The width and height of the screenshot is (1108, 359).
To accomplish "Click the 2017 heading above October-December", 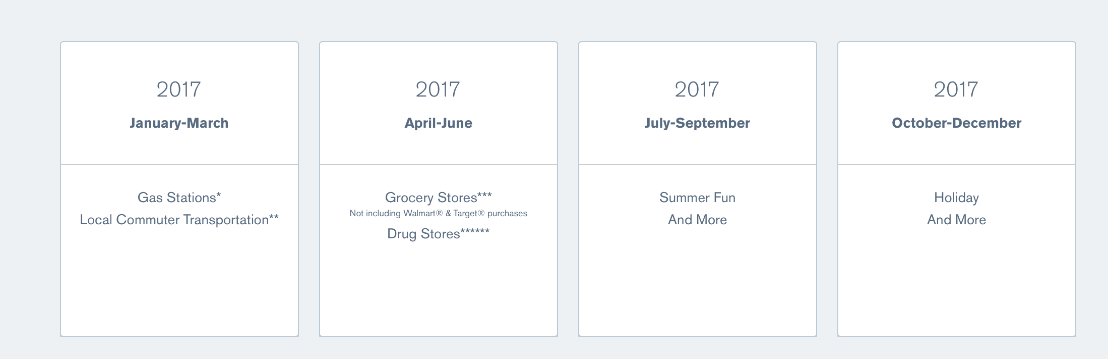I will [x=956, y=89].
